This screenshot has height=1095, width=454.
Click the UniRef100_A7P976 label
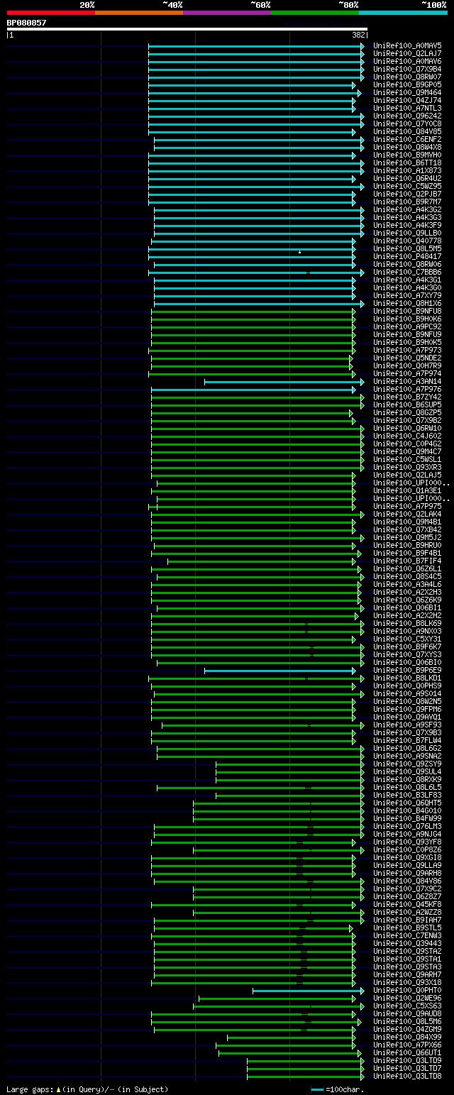coord(407,389)
